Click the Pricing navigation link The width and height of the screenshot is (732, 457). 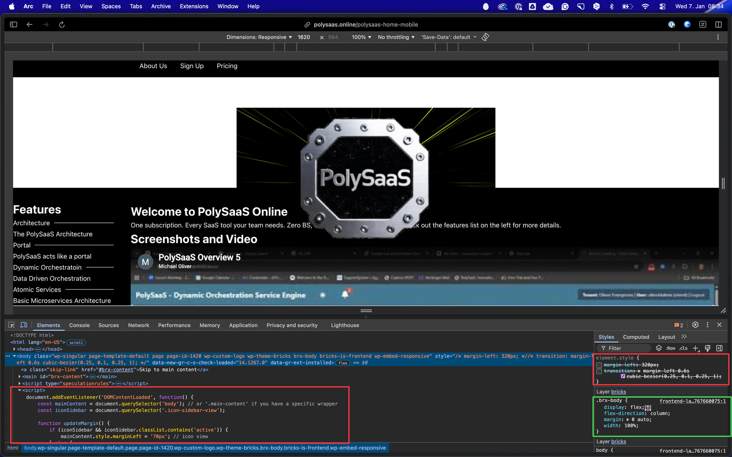(227, 66)
